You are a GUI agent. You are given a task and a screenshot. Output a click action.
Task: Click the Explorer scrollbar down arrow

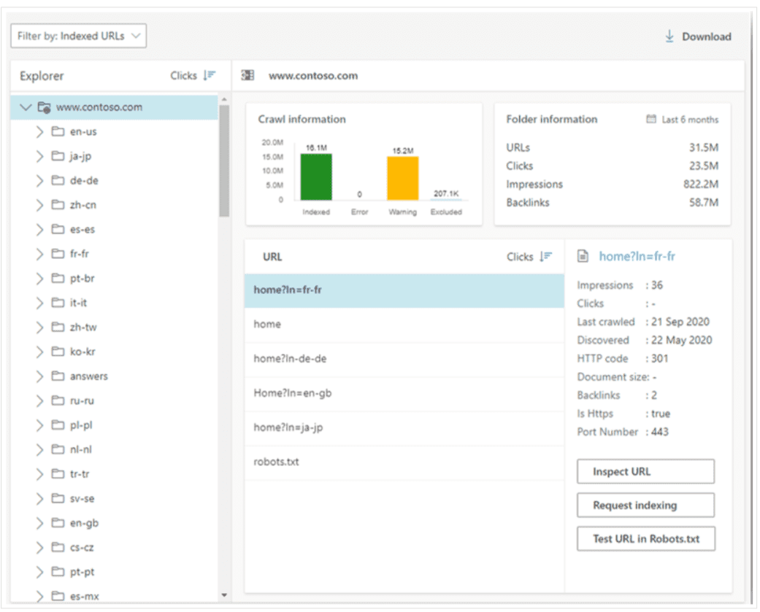pyautogui.click(x=224, y=595)
